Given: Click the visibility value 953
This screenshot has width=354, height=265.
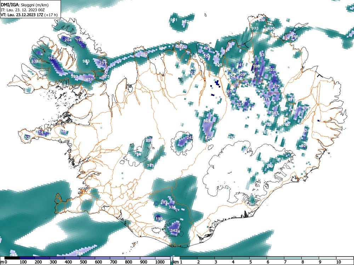Looking at the screenshot, I should coord(86,61).
